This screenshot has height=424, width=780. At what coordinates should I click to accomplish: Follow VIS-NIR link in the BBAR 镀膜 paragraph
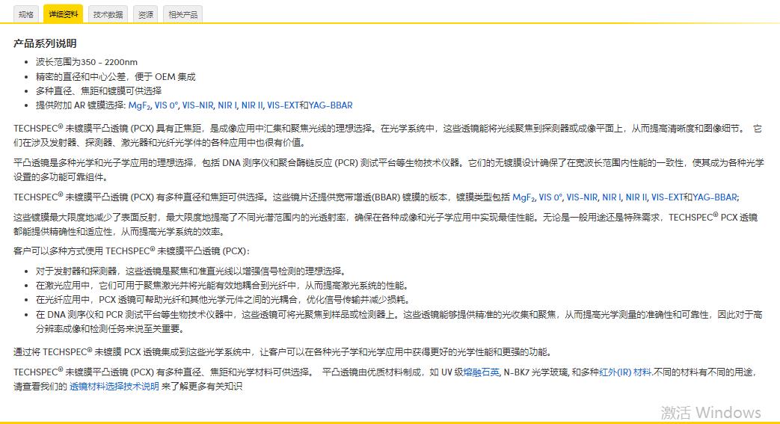point(582,197)
